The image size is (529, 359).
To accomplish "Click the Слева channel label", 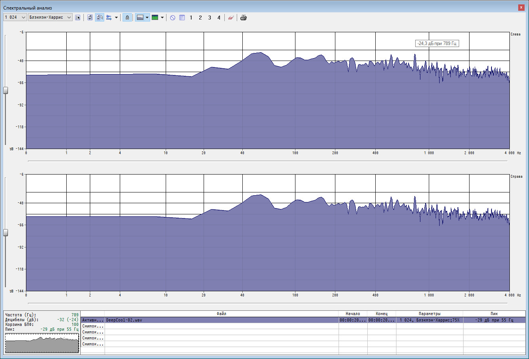I will click(x=515, y=34).
